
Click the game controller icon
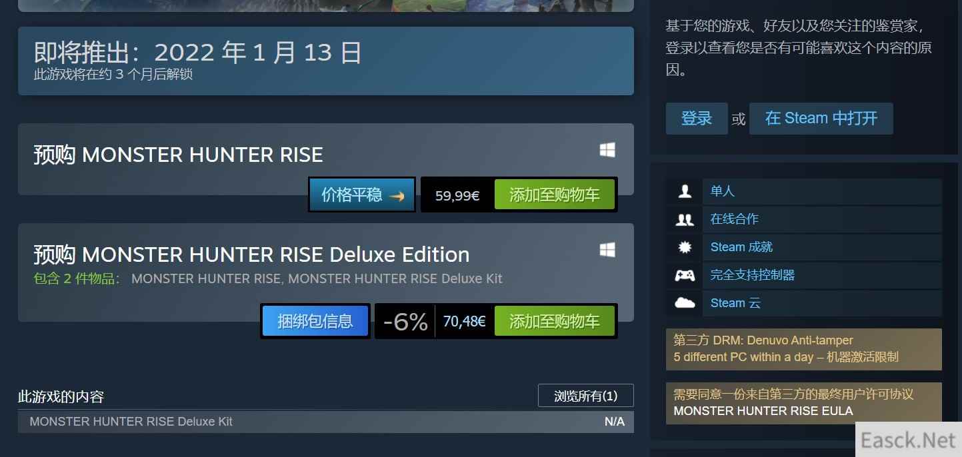tap(685, 275)
